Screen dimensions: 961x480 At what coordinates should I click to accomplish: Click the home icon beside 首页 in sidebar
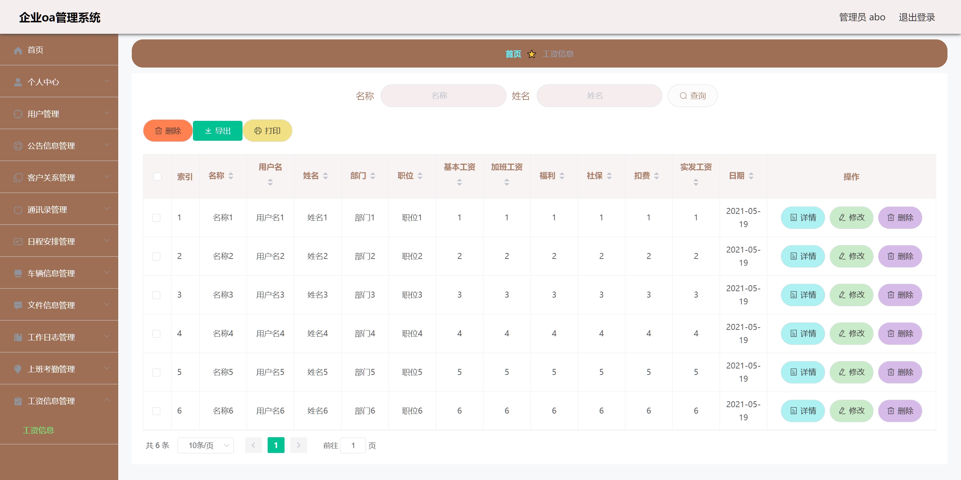point(18,50)
